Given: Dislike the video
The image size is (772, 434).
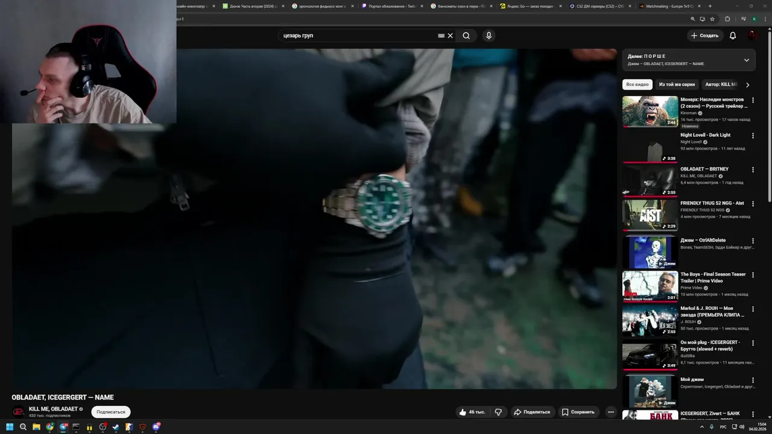Looking at the screenshot, I should pos(498,412).
